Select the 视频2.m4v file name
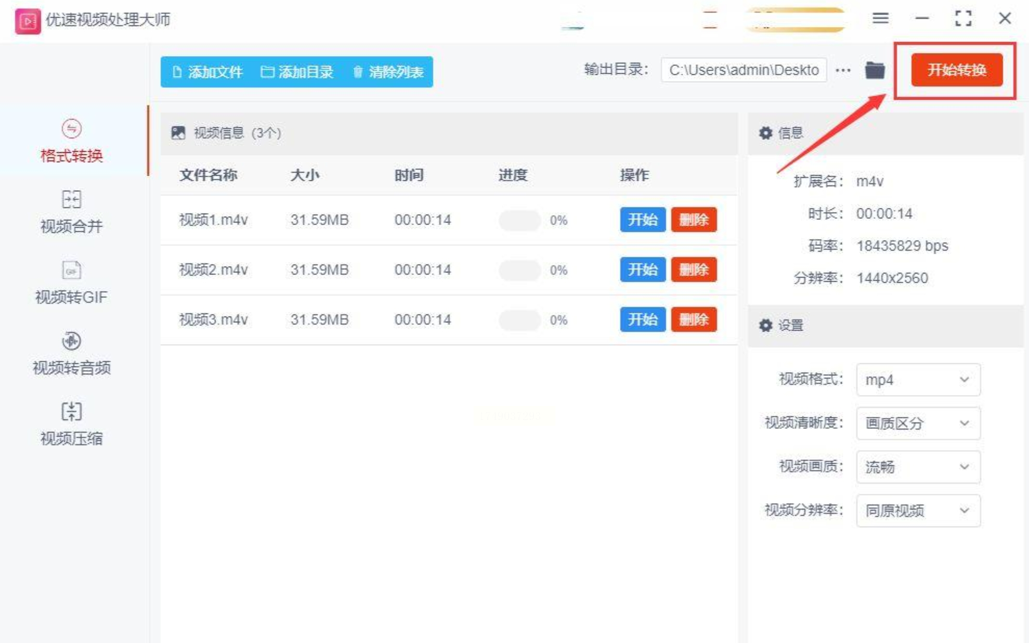 point(213,270)
